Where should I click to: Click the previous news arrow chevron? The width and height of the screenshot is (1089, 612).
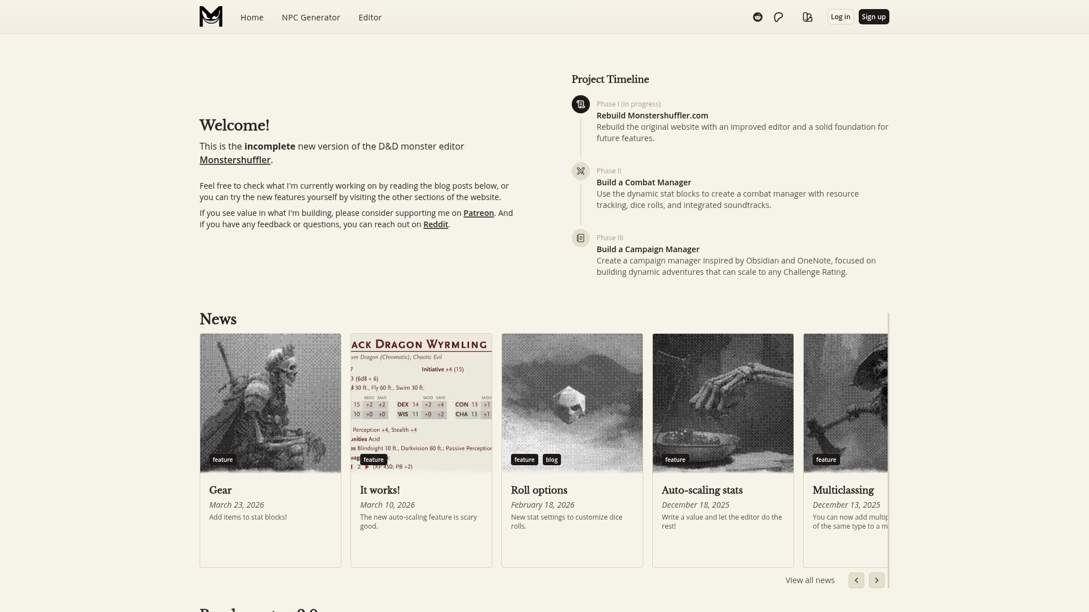pyautogui.click(x=856, y=580)
